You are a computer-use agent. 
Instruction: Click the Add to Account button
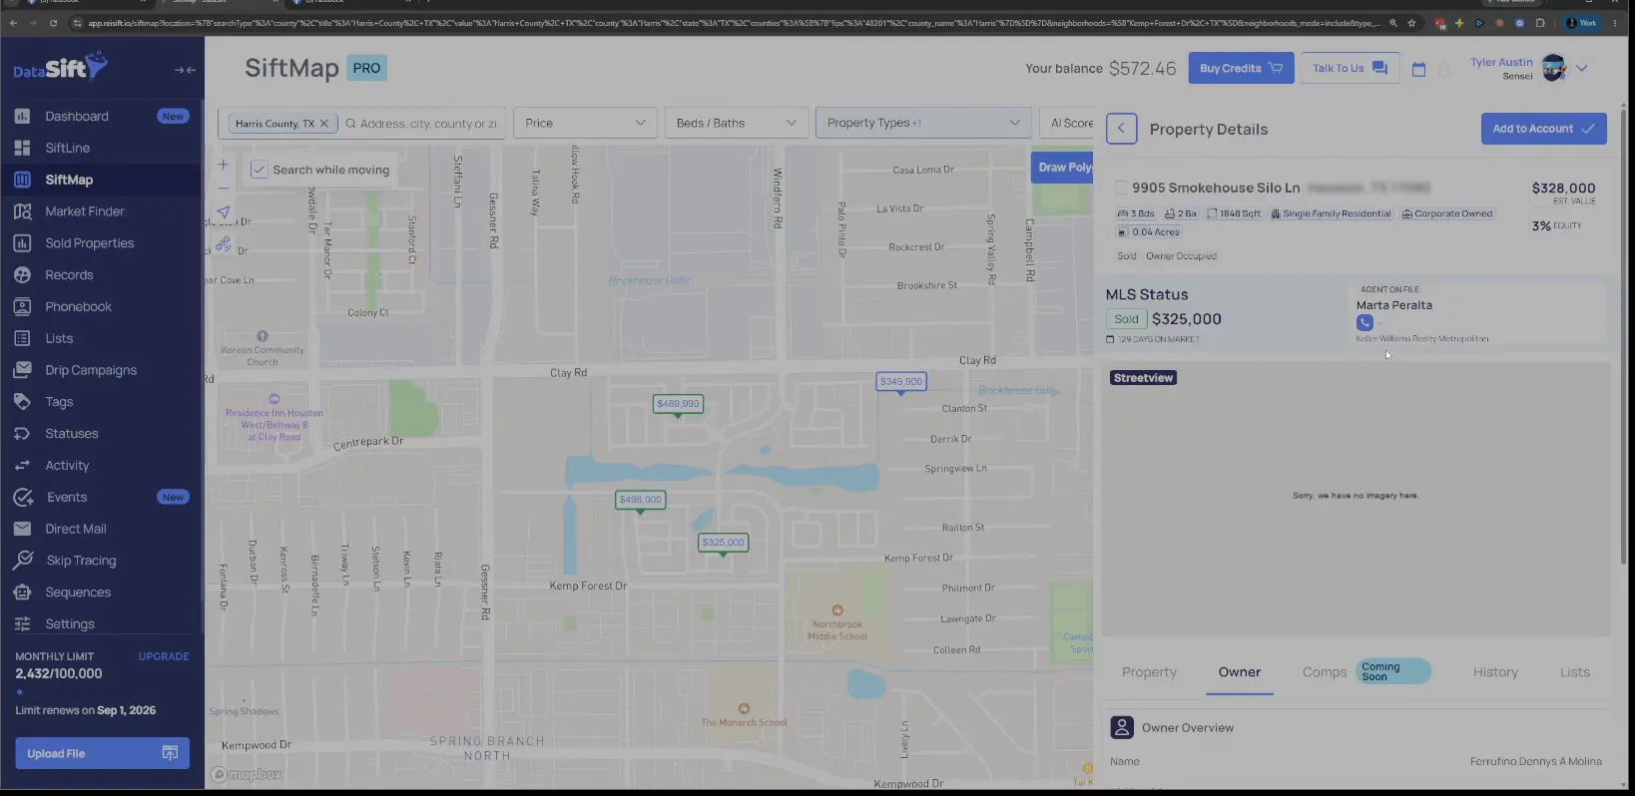click(x=1543, y=129)
